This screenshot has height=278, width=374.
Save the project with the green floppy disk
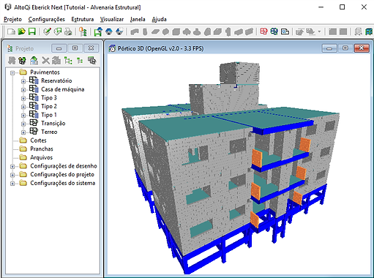tap(32, 31)
